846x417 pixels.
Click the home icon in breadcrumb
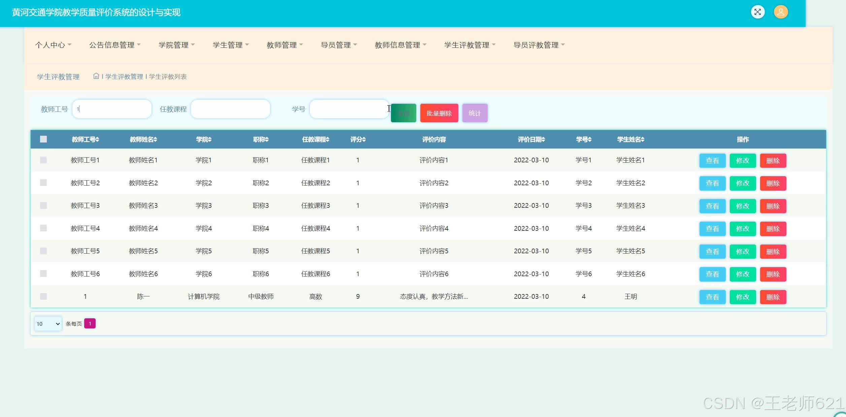(x=96, y=76)
